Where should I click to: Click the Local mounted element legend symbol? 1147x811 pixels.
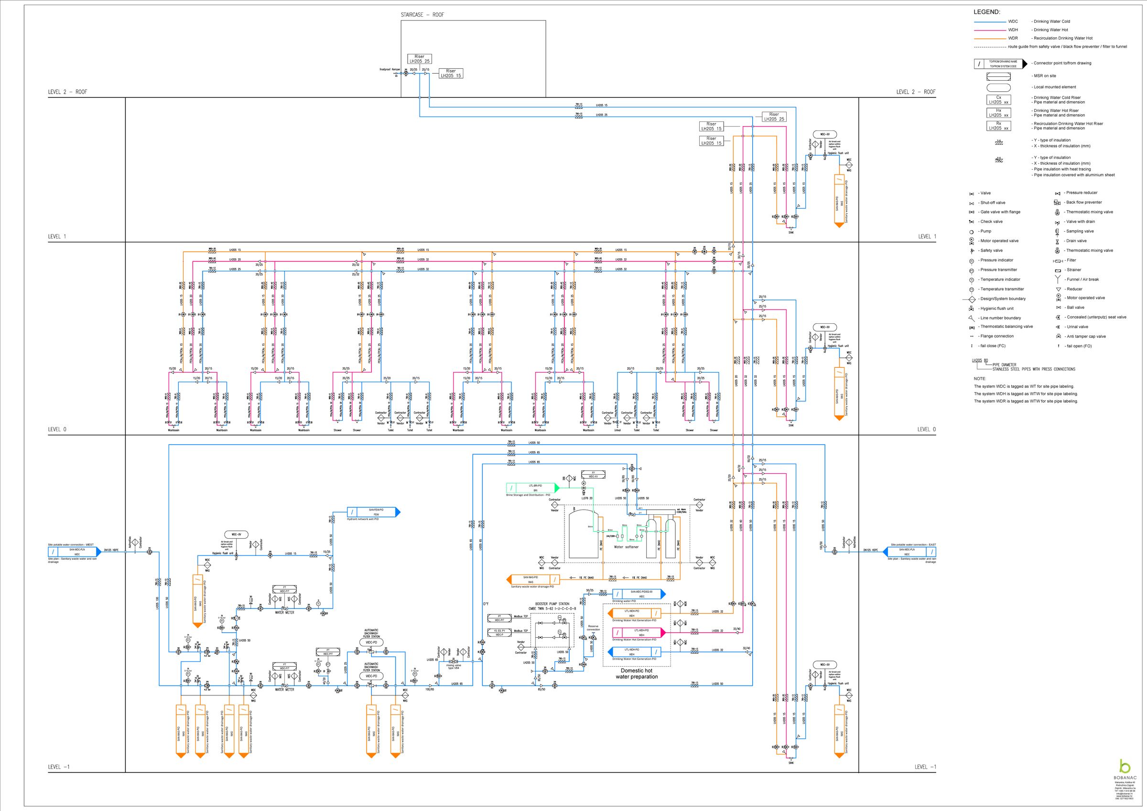pos(998,87)
